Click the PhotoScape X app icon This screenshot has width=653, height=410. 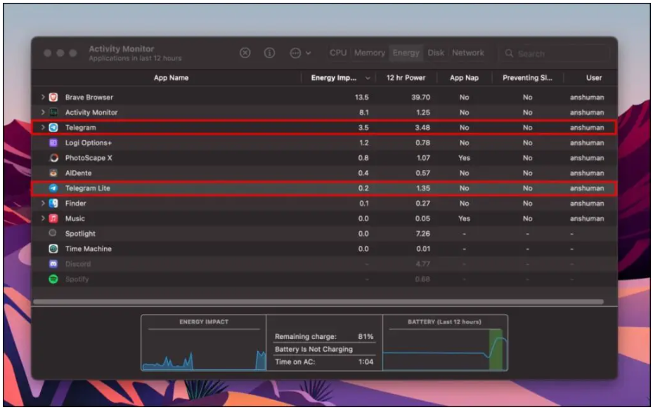53,158
